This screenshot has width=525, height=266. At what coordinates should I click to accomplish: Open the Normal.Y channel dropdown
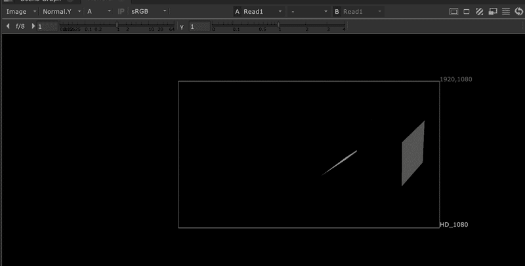pos(62,12)
